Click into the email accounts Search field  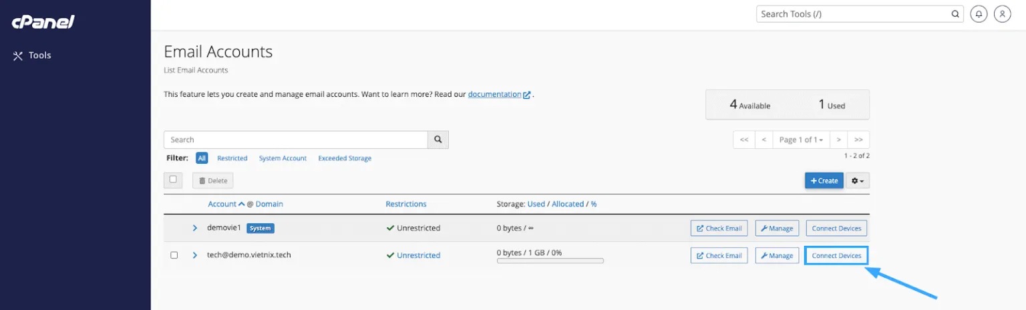click(x=295, y=140)
